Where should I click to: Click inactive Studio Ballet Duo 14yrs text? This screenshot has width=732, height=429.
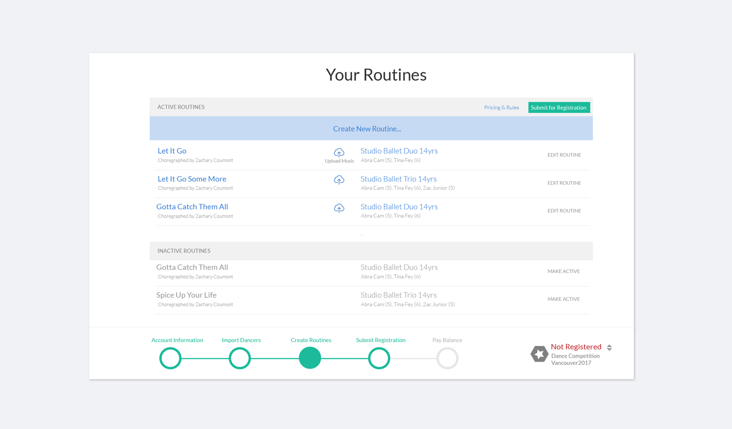click(x=399, y=267)
